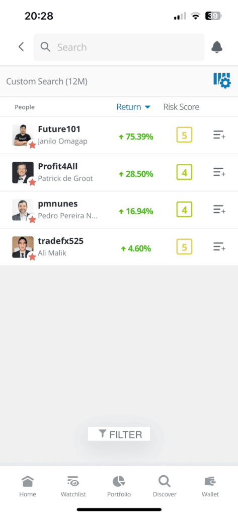The width and height of the screenshot is (238, 516).
Task: Sort by Return dropdown arrow
Action: [147, 107]
